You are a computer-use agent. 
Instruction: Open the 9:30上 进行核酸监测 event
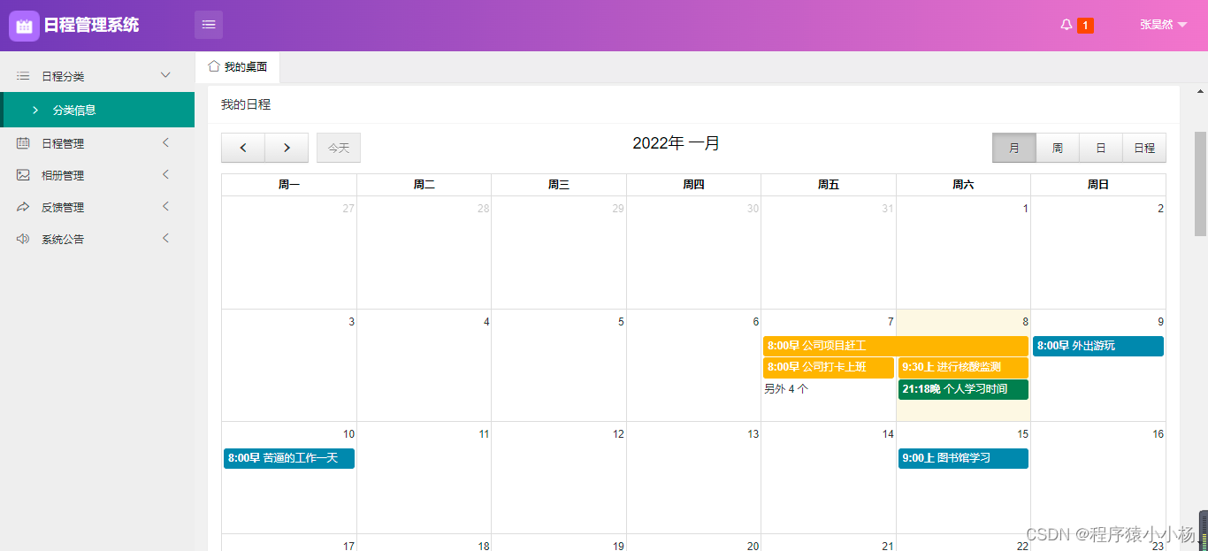pyautogui.click(x=963, y=367)
